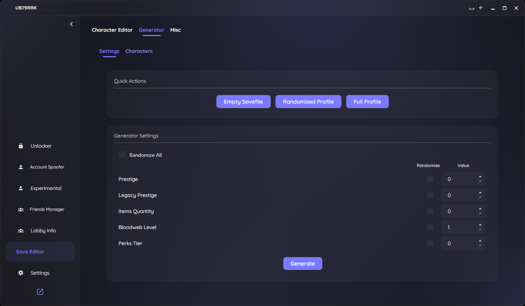The width and height of the screenshot is (525, 306).
Task: Enable the Randomize All checkbox
Action: (x=122, y=155)
